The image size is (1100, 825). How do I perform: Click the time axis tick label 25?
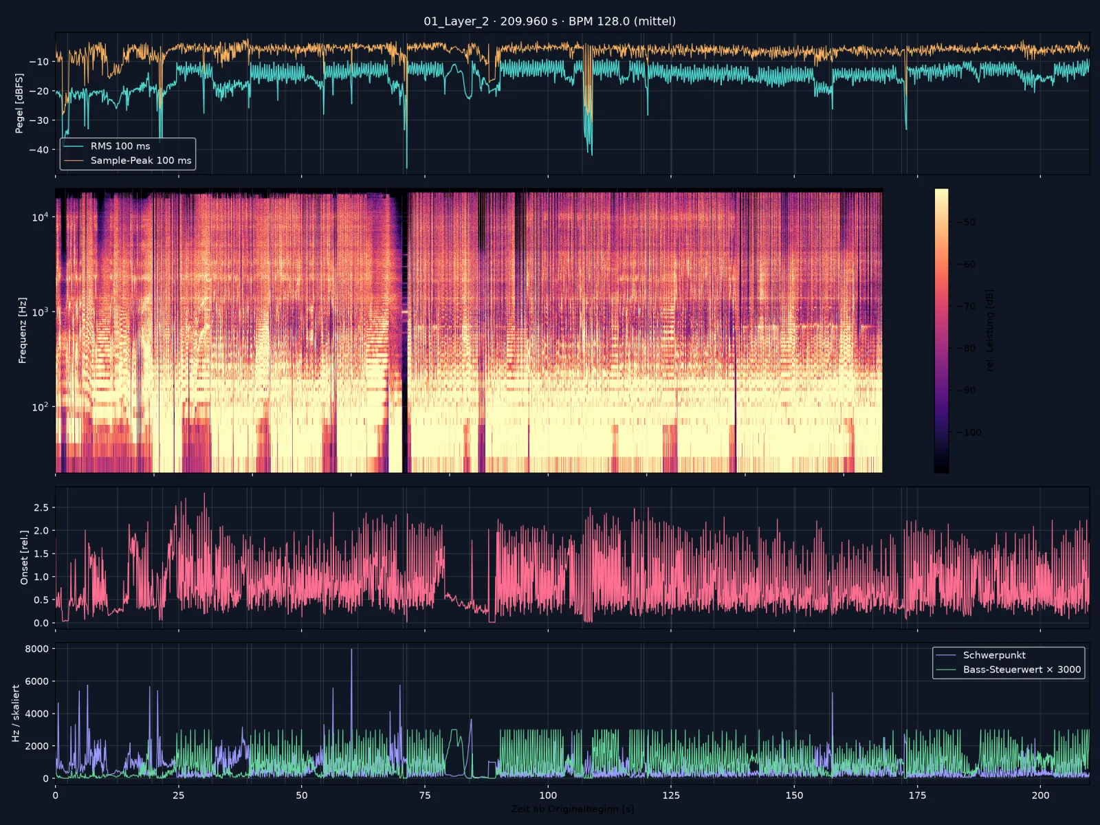tap(179, 795)
